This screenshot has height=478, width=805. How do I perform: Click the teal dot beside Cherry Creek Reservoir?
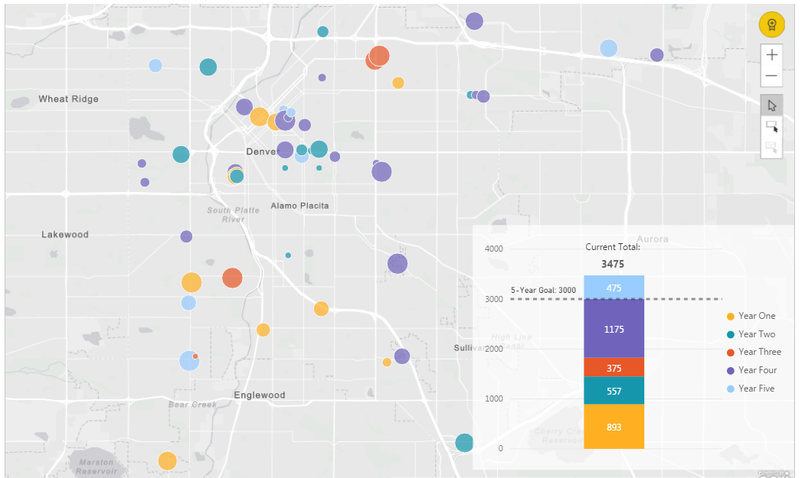point(464,443)
